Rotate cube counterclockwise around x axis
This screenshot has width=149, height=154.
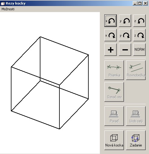click(110, 21)
